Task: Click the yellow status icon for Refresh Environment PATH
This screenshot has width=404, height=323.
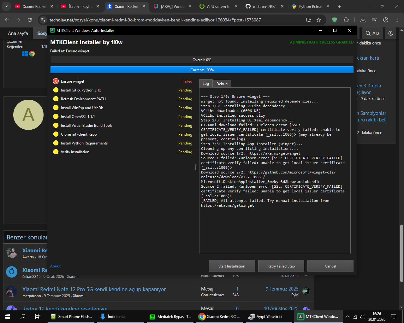Action: click(56, 99)
